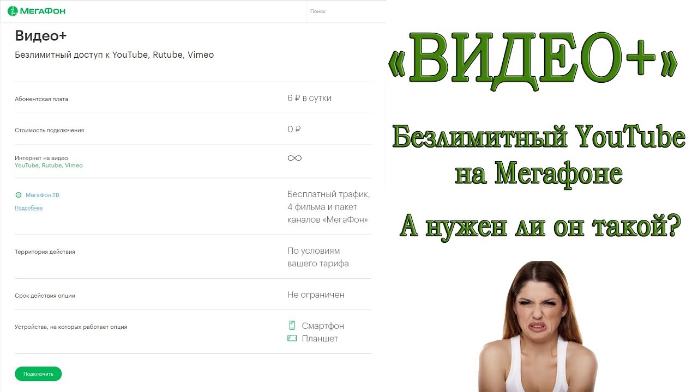Select the Устройства, на которых работает опция label

pyautogui.click(x=71, y=327)
